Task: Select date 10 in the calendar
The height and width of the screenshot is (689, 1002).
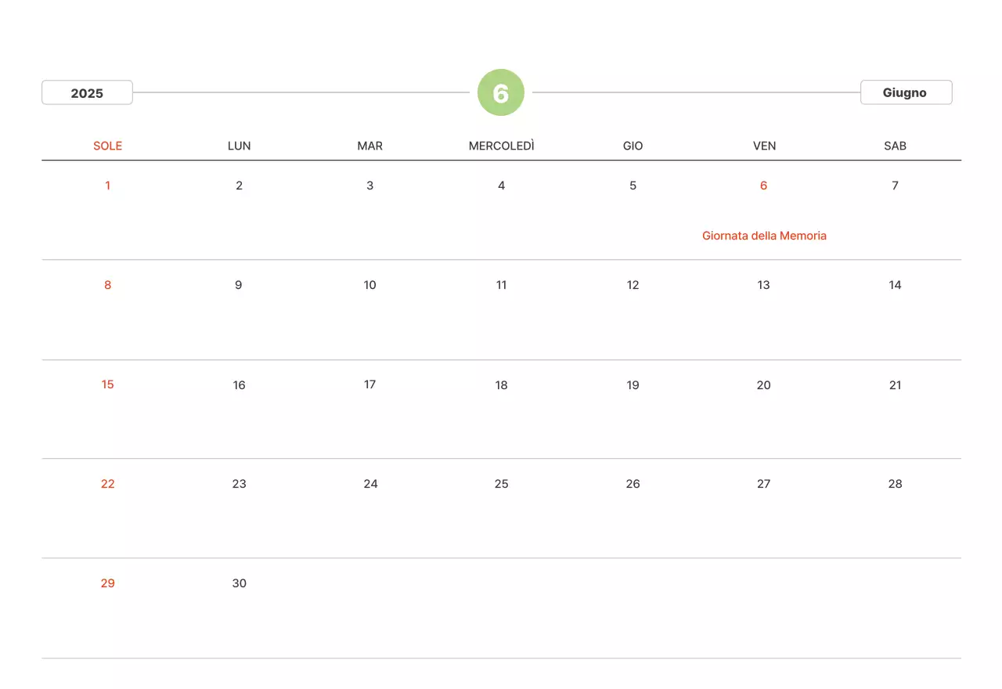Action: pos(370,285)
